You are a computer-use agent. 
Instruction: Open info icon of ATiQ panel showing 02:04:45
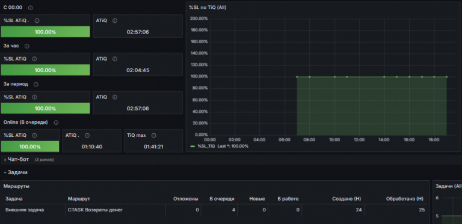pyautogui.click(x=115, y=59)
